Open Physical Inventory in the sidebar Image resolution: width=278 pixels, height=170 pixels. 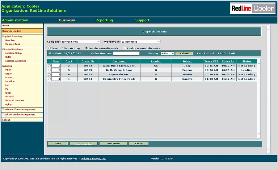click(12, 36)
